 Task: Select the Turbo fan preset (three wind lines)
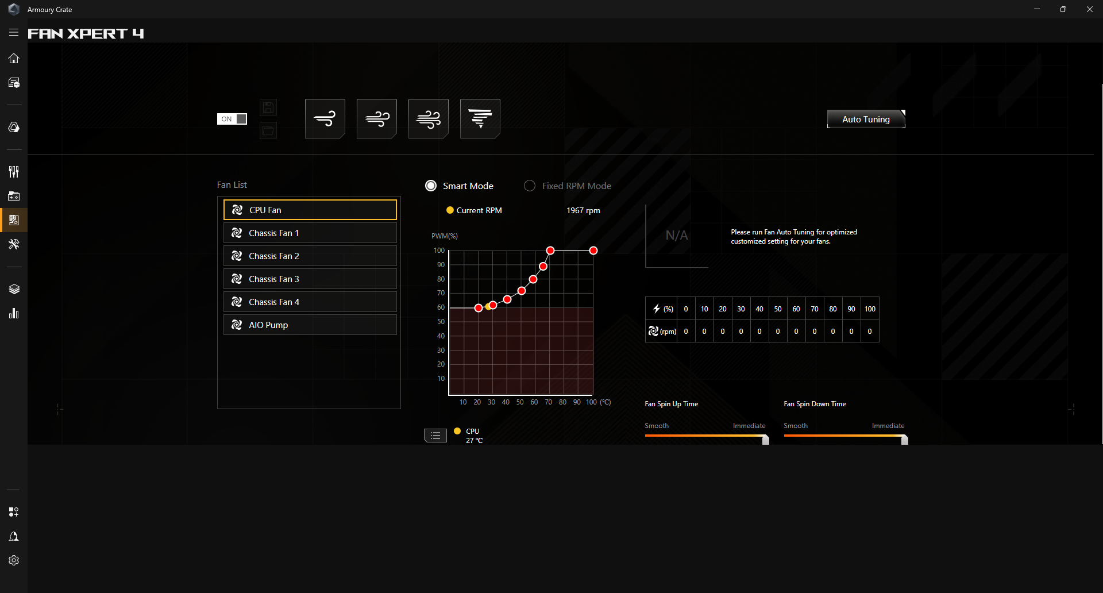(x=429, y=119)
